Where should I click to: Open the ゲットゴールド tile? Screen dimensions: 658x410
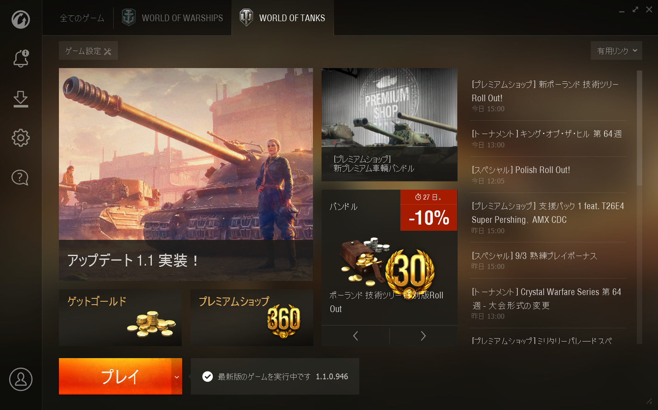120,318
